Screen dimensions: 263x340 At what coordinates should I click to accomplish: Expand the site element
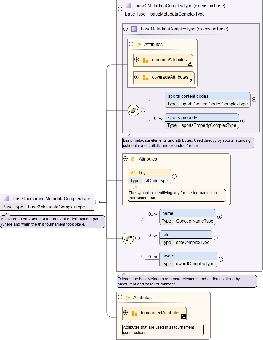[x=216, y=238]
